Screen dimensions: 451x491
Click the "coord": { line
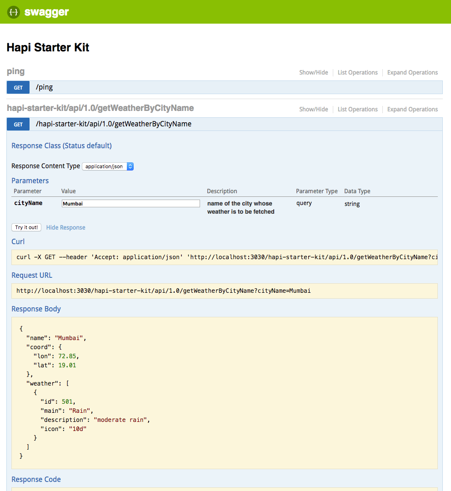pos(44,347)
